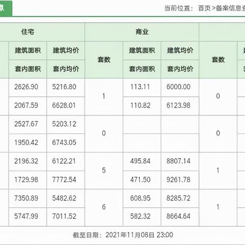Select cell value 7350.89

26,198
